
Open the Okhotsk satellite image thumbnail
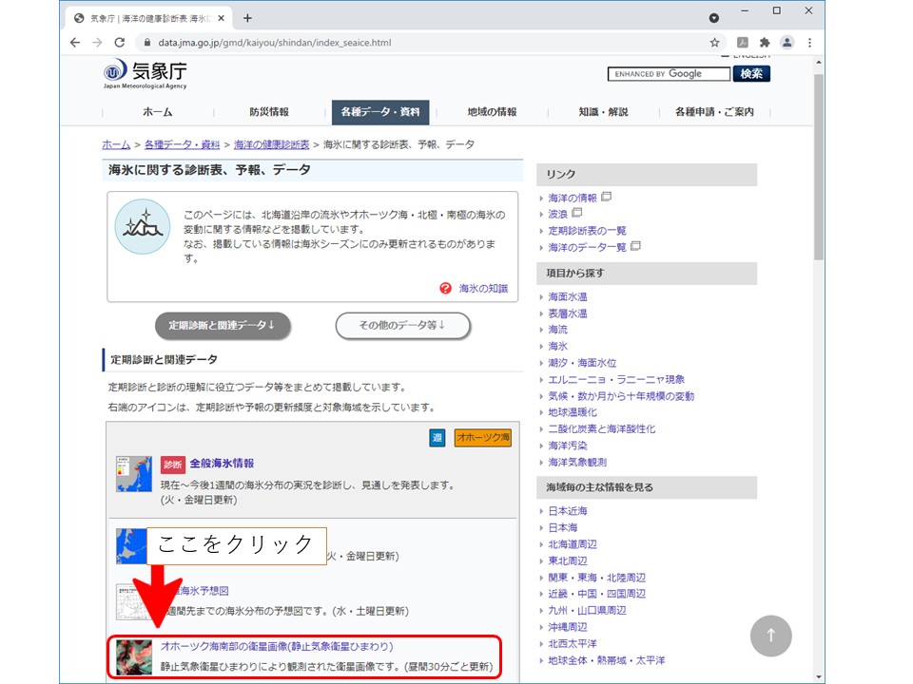pyautogui.click(x=134, y=656)
